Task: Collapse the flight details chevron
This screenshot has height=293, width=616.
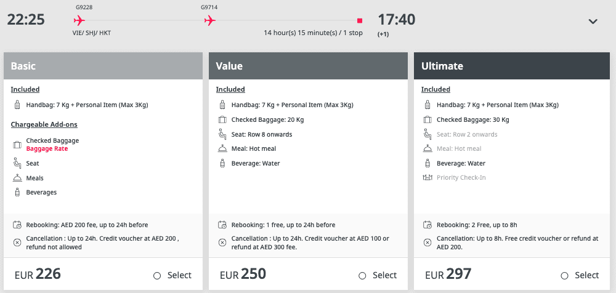Action: point(593,22)
